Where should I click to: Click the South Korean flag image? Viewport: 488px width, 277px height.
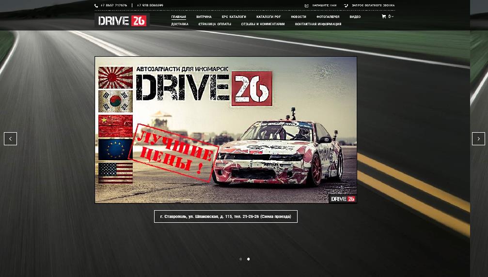point(115,101)
